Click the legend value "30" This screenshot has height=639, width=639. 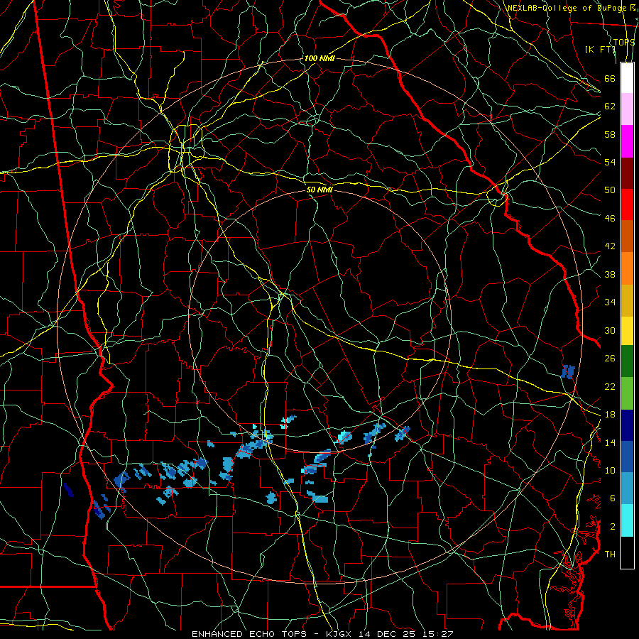610,330
